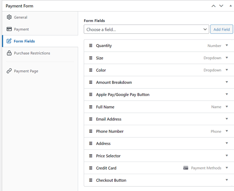Click the Payment Page link icon
The width and height of the screenshot is (234, 191).
pos(9,71)
